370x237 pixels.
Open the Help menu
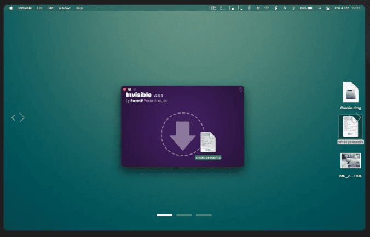[x=79, y=8]
